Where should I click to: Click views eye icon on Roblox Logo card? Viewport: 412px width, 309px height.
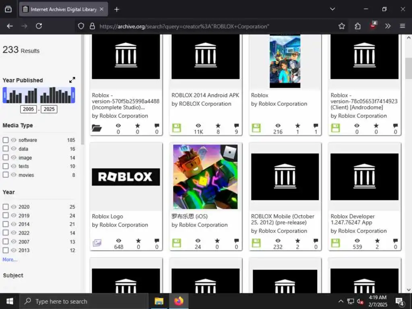coord(119,241)
